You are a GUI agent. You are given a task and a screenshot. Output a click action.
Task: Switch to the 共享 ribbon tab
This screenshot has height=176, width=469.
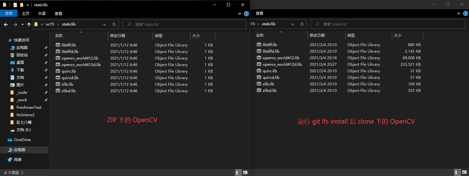pos(42,14)
